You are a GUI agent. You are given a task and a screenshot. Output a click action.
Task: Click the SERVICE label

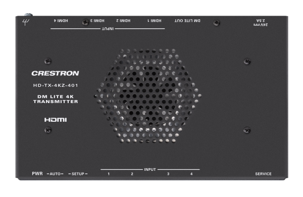263,174
